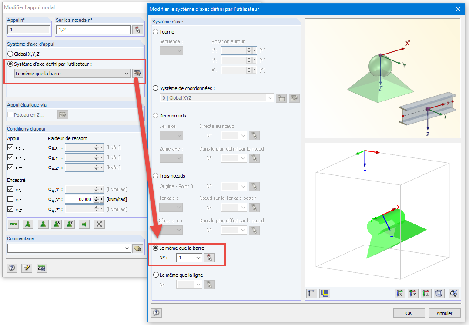Select the third green support preset icon

(x=43, y=224)
